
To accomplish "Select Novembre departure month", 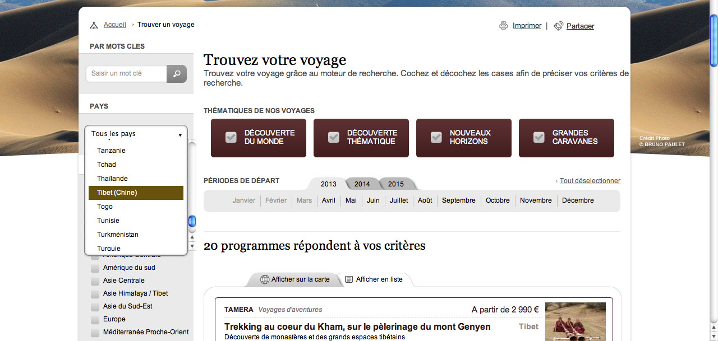I will pyautogui.click(x=536, y=200).
